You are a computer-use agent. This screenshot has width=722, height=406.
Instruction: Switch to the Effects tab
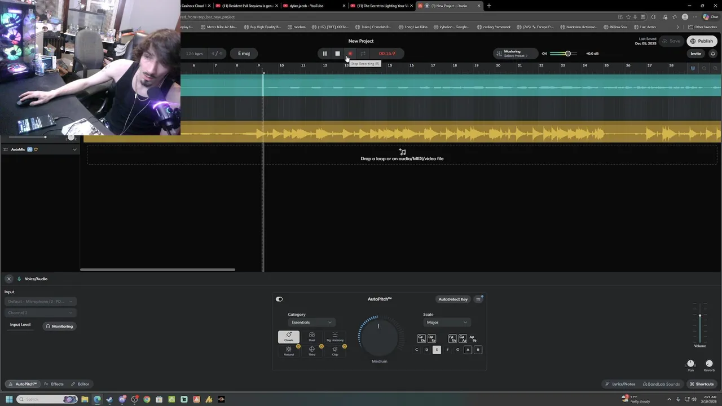tap(54, 384)
